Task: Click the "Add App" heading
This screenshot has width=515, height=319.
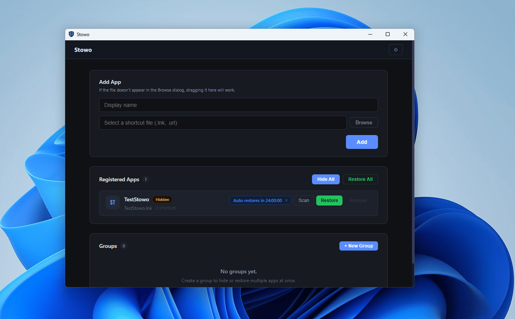Action: [x=110, y=82]
